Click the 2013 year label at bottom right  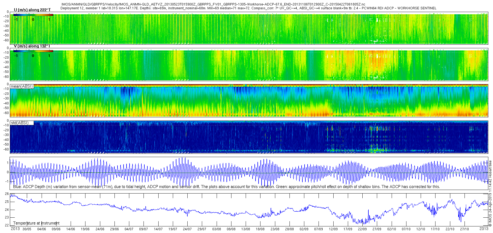[484, 229]
